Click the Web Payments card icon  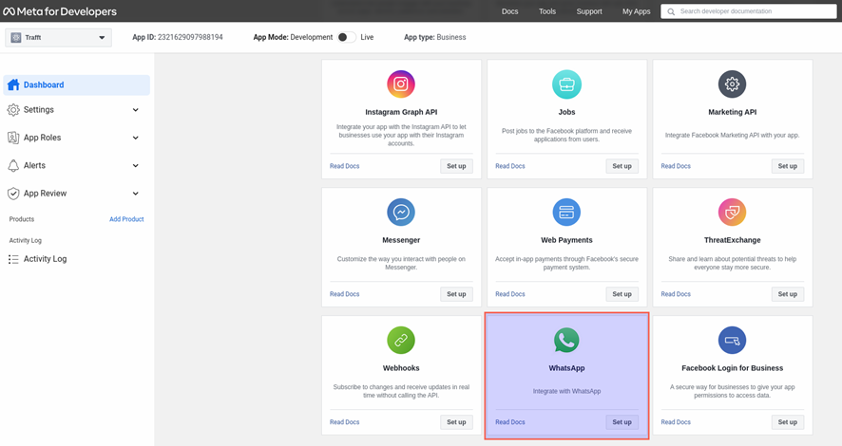(x=566, y=213)
